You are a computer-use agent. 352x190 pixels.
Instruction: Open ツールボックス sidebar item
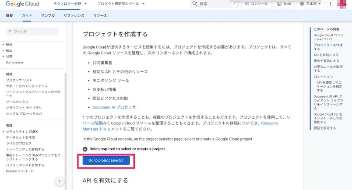(17, 102)
